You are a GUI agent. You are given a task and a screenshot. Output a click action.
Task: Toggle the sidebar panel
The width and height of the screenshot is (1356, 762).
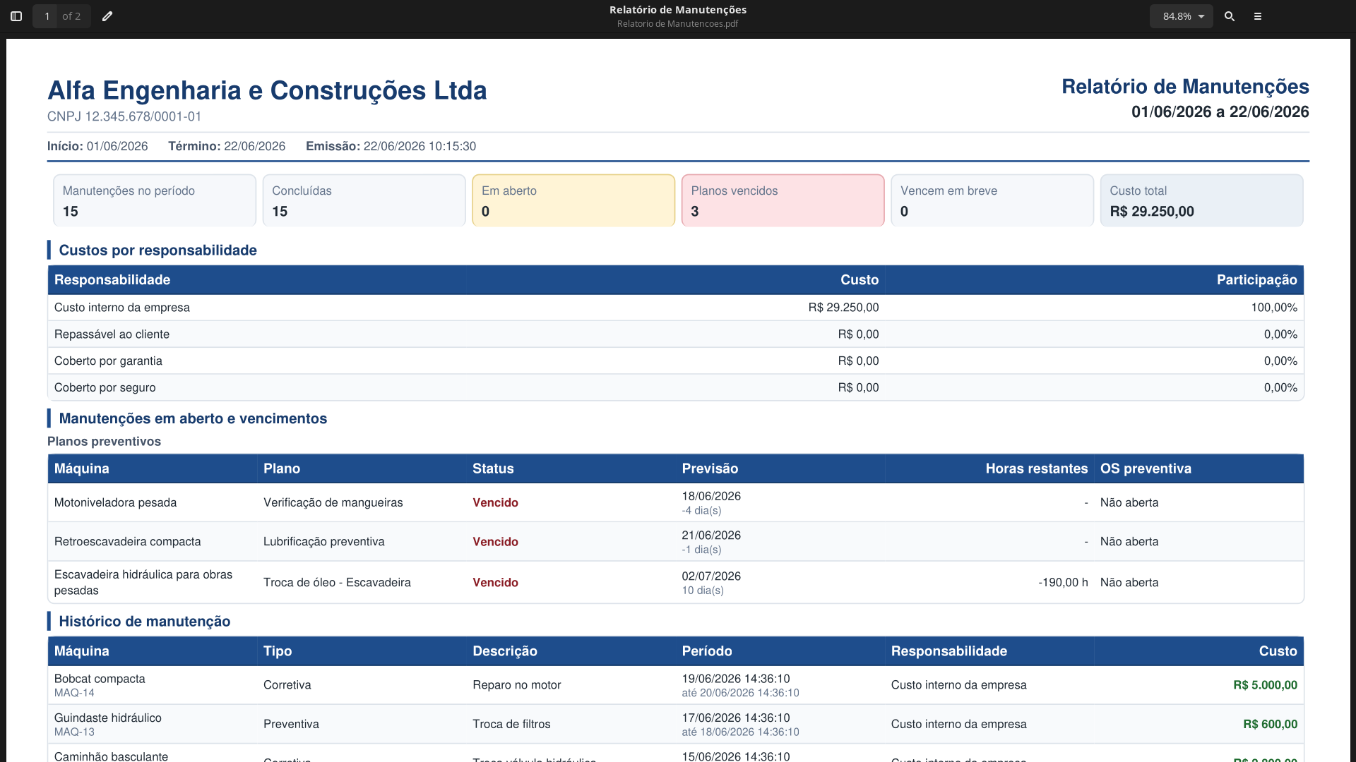click(16, 16)
